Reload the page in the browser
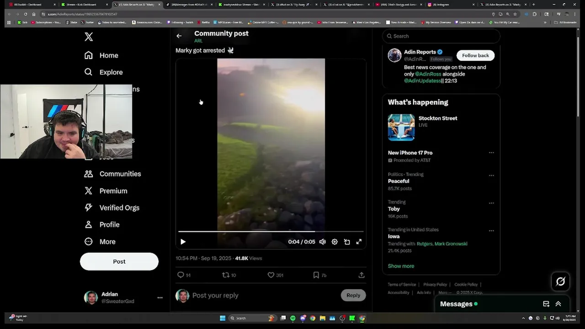This screenshot has width=585, height=329. pos(26,14)
